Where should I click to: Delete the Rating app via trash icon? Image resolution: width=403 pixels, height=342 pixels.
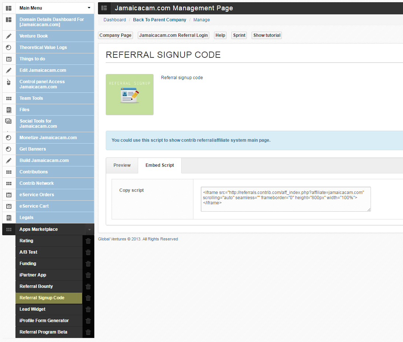click(x=88, y=241)
